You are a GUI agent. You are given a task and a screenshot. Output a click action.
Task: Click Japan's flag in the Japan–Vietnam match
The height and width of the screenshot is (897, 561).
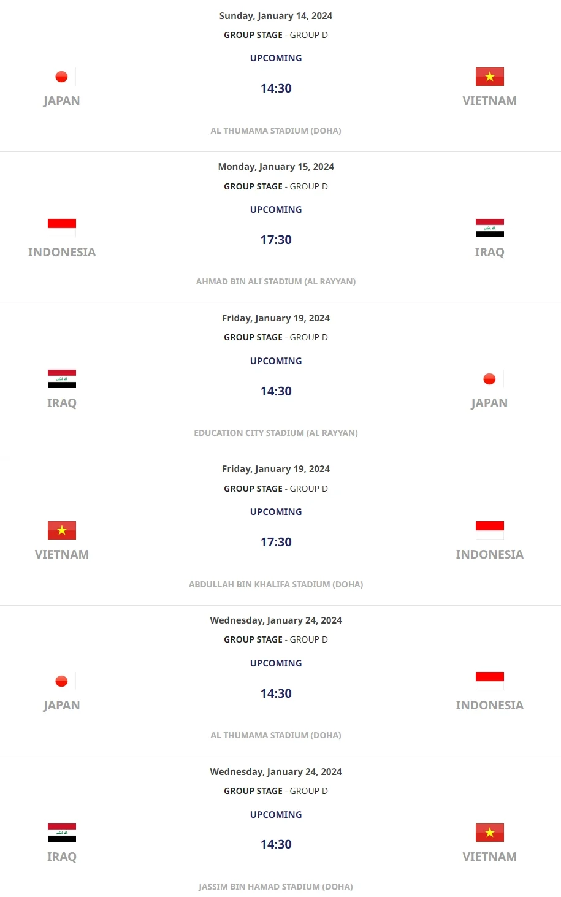pyautogui.click(x=61, y=77)
